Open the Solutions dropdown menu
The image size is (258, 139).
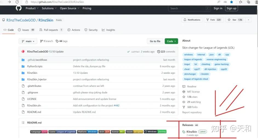(49, 8)
